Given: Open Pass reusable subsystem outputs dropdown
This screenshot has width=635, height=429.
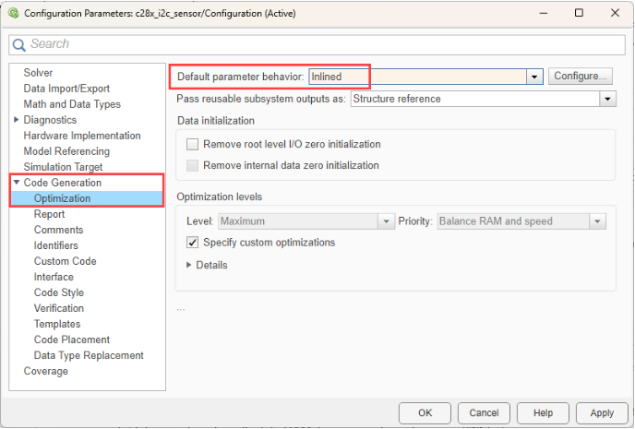Looking at the screenshot, I should tap(607, 99).
